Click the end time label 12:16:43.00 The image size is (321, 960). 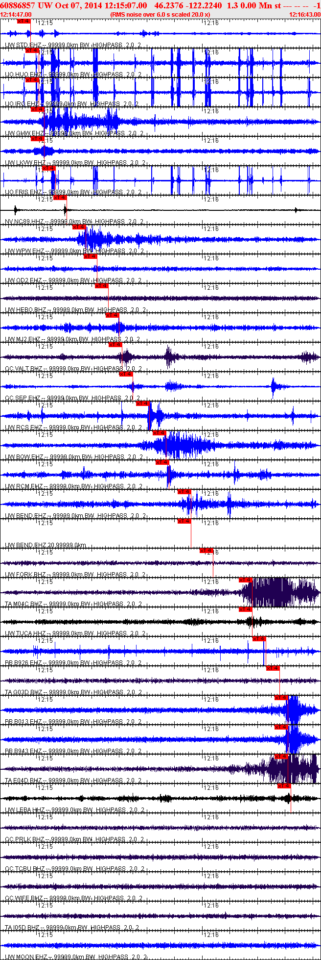(305, 15)
